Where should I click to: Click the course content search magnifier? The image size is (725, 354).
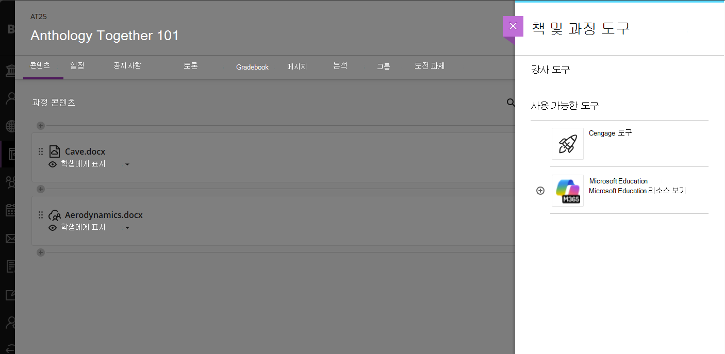pos(510,103)
